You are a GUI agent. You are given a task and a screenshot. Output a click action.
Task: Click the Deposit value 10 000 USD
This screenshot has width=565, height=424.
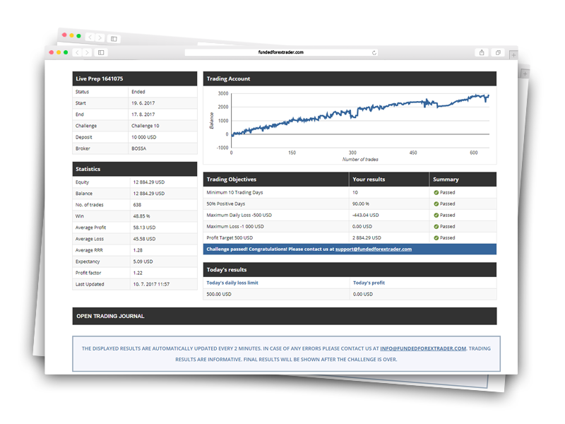[144, 137]
